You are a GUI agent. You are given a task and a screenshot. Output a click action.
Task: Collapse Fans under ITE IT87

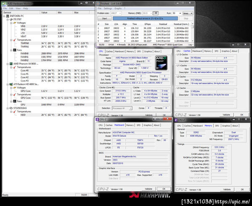11,50
